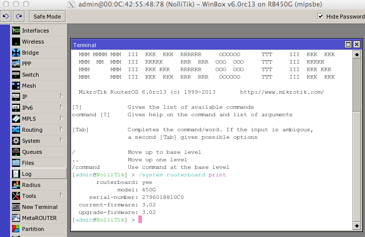The height and width of the screenshot is (237, 365).
Task: Open the Queues menu label
Action: (32, 152)
